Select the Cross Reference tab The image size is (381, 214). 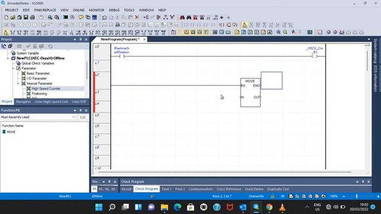tap(229, 189)
